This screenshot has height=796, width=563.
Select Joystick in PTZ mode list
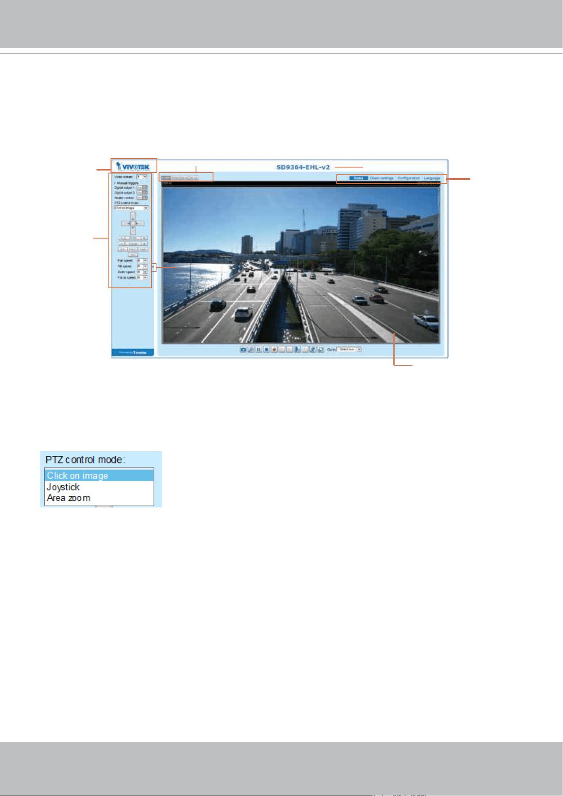(x=99, y=487)
